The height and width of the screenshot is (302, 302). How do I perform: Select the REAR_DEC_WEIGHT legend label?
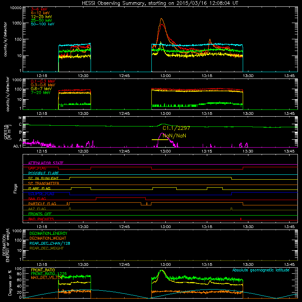tap(46, 248)
